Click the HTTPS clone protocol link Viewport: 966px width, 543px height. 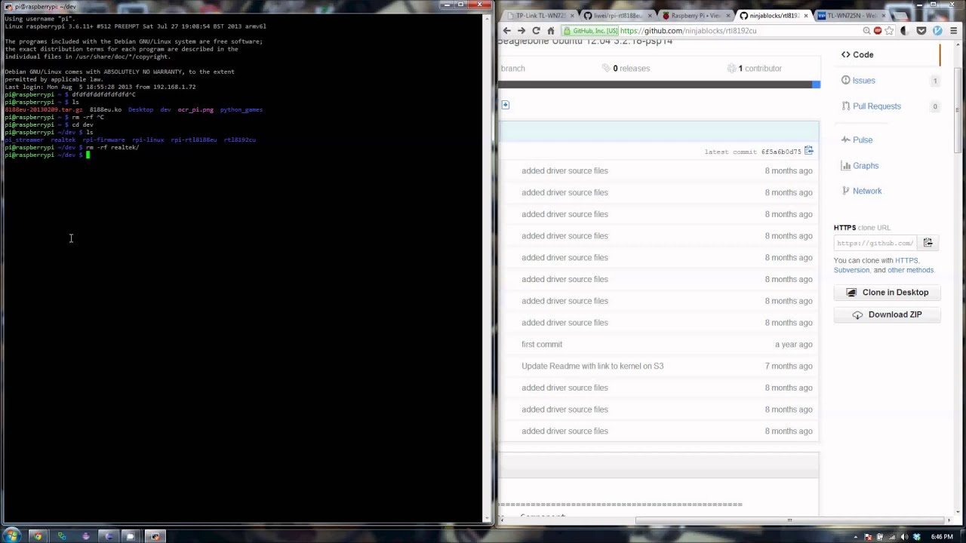point(906,261)
